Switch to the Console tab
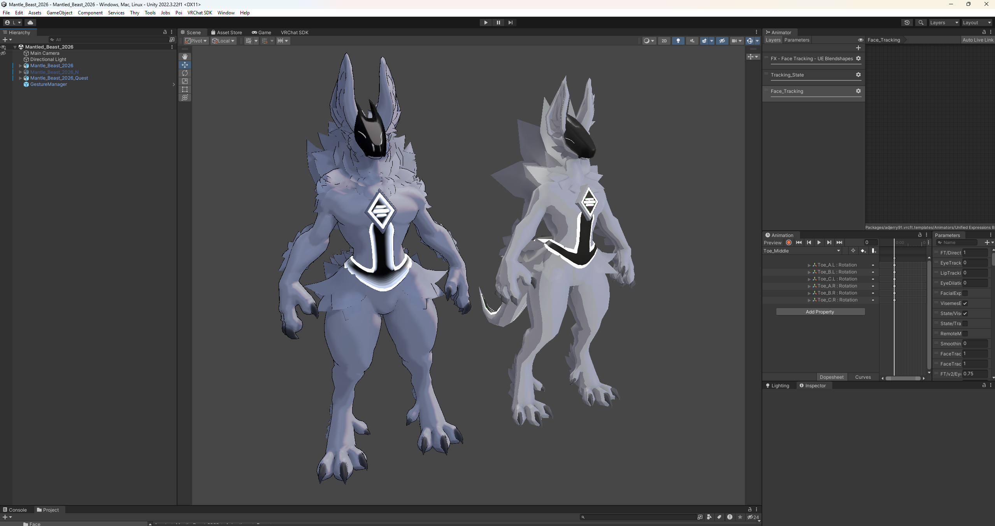This screenshot has height=526, width=995. tap(15, 510)
